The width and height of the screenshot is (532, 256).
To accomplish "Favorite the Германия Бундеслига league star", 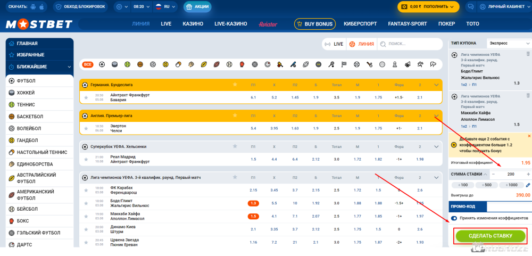I will point(234,85).
